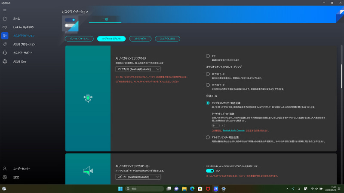Click the weather widget icon in taskbar
The width and height of the screenshot is (344, 193).
pyautogui.click(x=4, y=189)
